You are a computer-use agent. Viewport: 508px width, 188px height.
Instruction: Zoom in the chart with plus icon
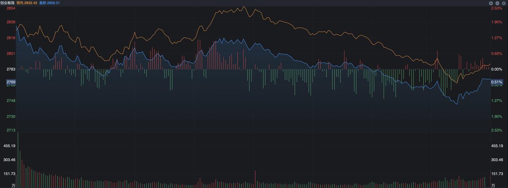(491, 3)
